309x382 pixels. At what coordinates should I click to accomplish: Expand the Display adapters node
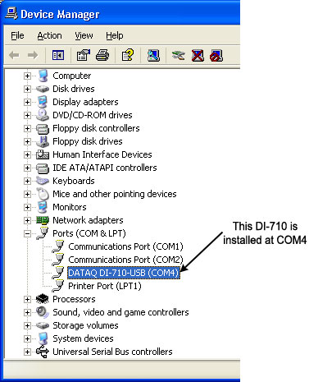(27, 102)
